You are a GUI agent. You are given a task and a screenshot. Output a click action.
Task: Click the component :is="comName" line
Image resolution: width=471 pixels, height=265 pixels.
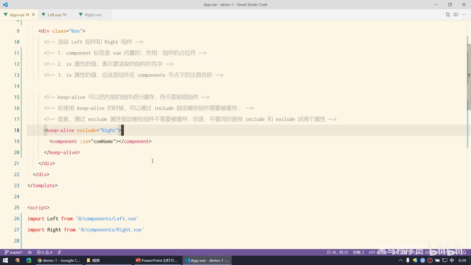coord(100,141)
